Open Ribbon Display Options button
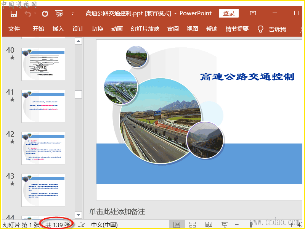This screenshot has width=305, height=229. (x=253, y=13)
